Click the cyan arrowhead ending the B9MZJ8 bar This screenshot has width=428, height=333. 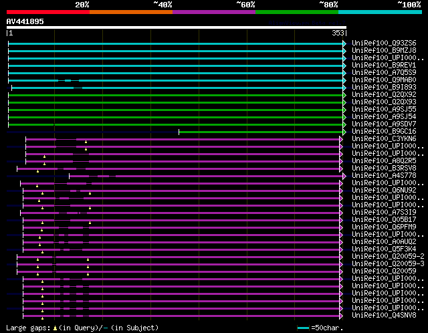click(344, 51)
